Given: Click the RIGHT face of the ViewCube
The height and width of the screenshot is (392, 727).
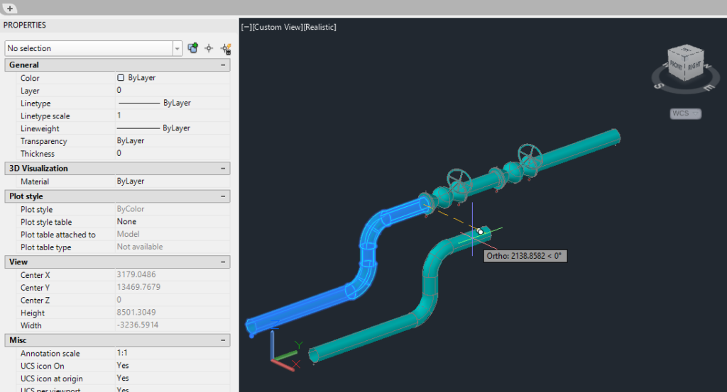Looking at the screenshot, I should (694, 66).
